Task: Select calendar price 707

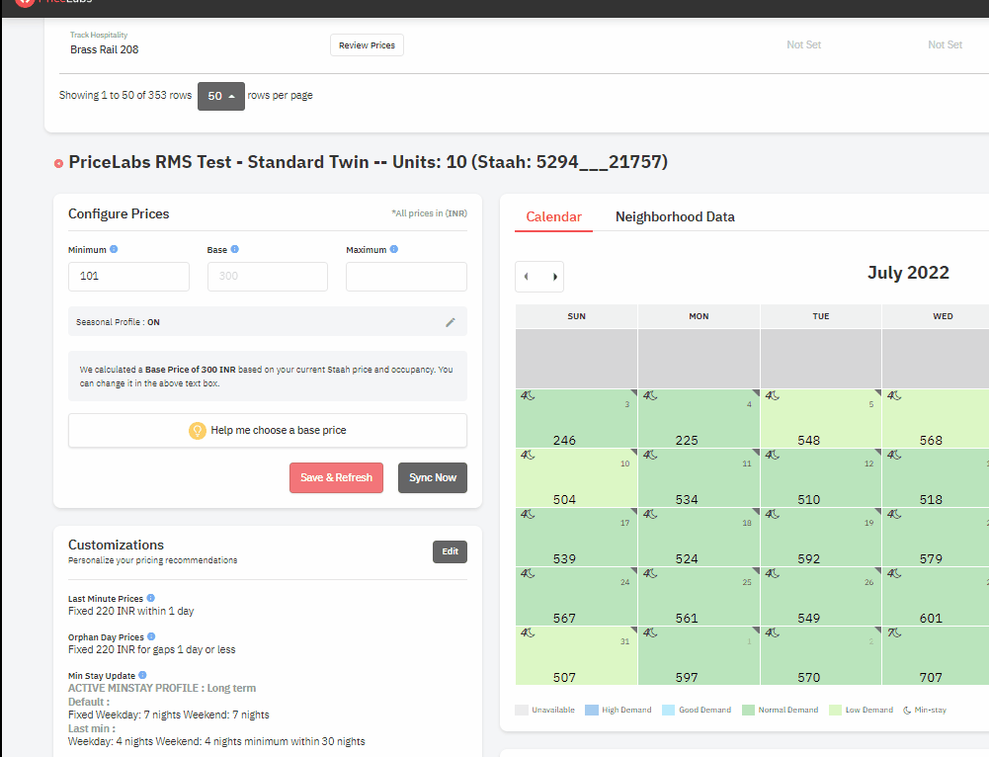Action: [x=931, y=678]
